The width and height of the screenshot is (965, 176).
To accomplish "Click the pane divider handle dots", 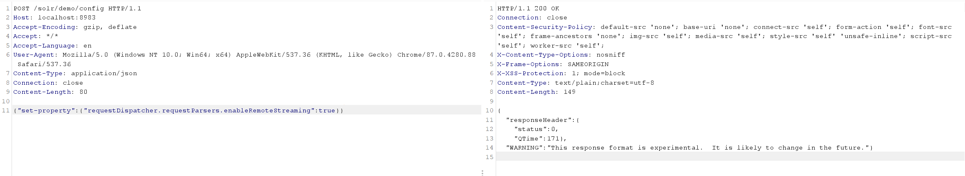I will click(x=482, y=173).
